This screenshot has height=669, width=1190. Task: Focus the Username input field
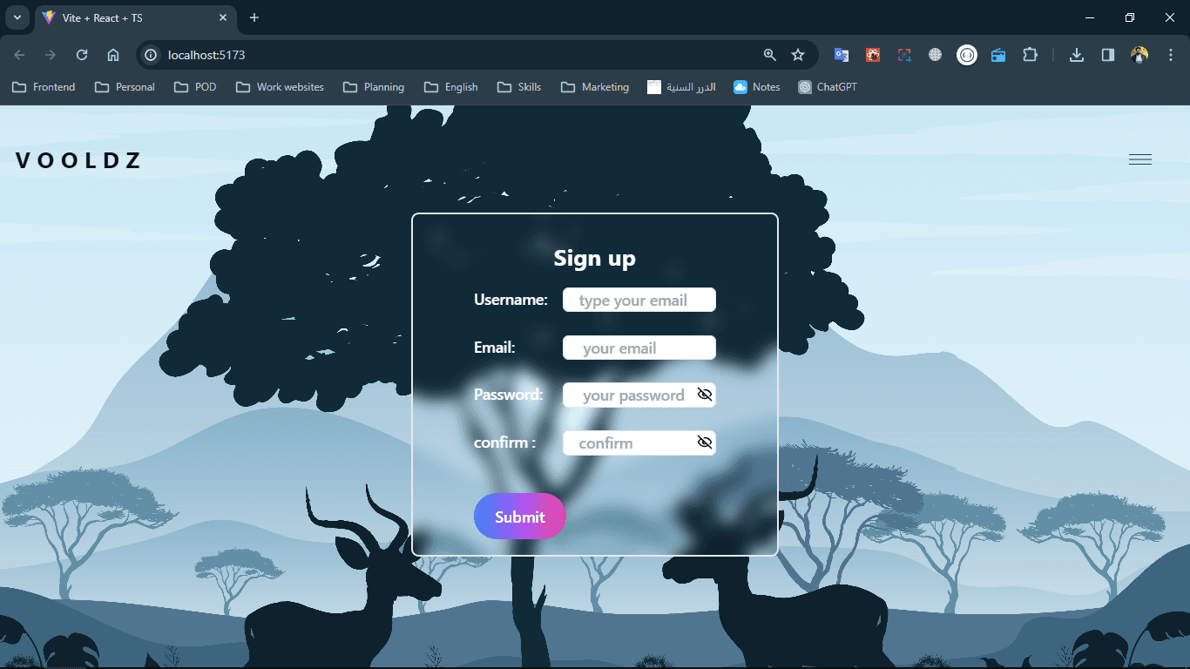639,301
